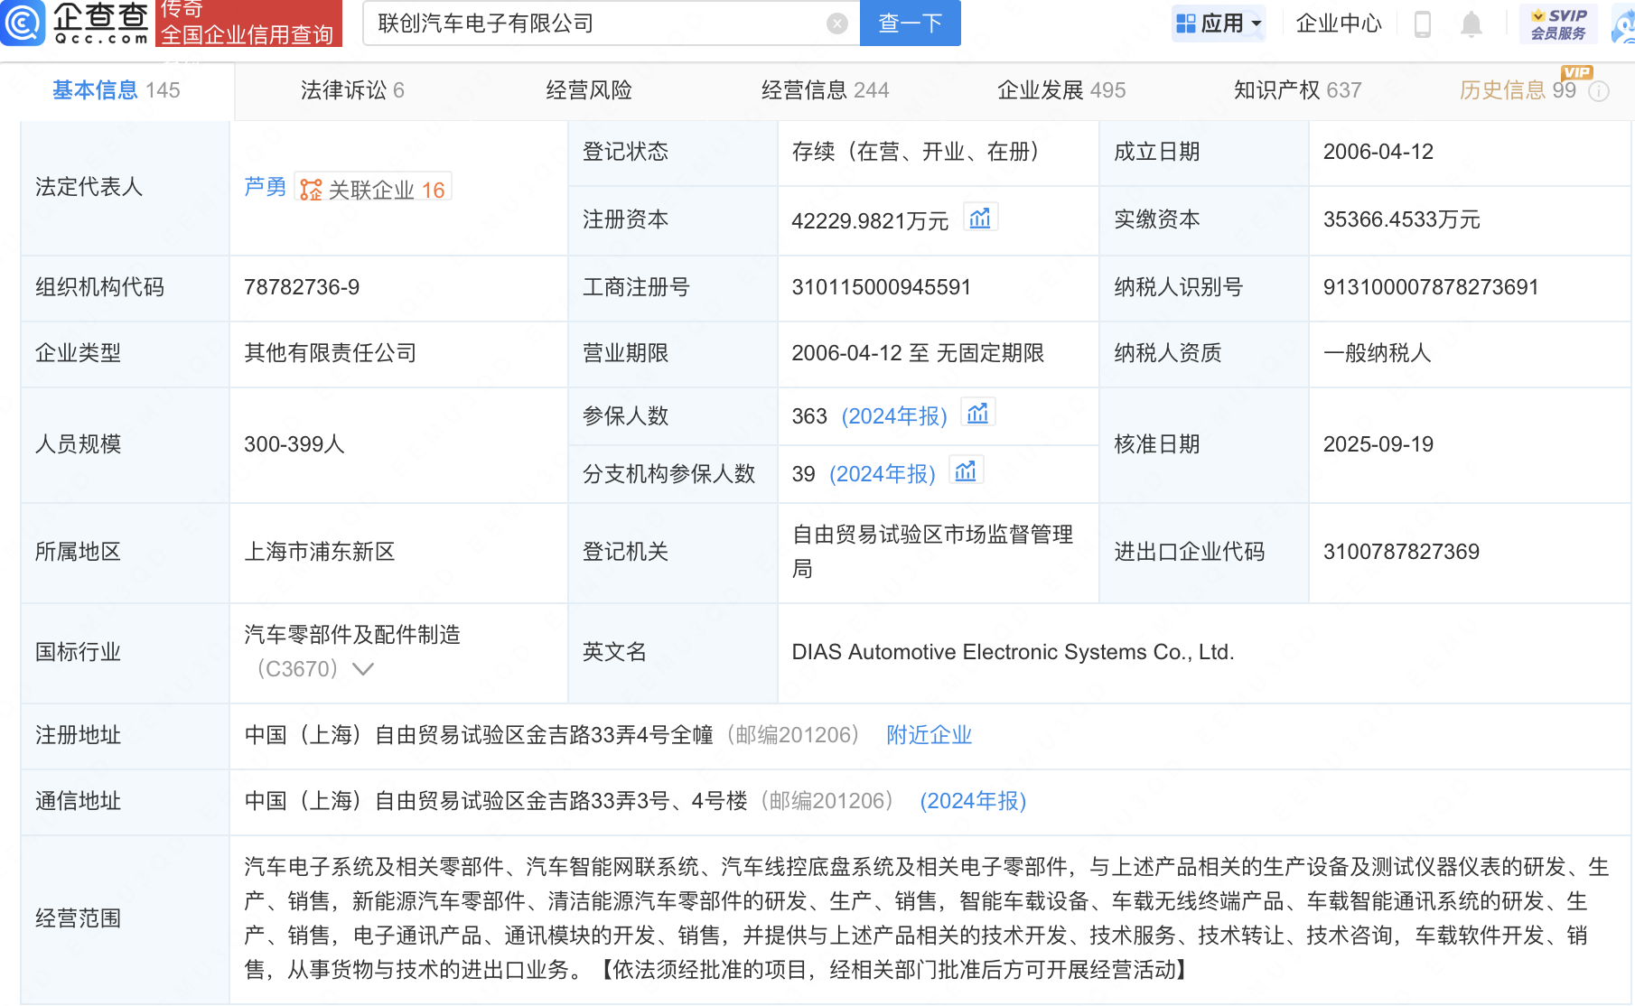Image resolution: width=1635 pixels, height=1006 pixels.
Task: Go to the 企业发展 tab
Action: pyautogui.click(x=1061, y=90)
